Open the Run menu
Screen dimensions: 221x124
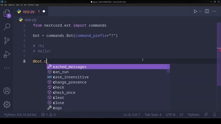(x=25, y=5)
